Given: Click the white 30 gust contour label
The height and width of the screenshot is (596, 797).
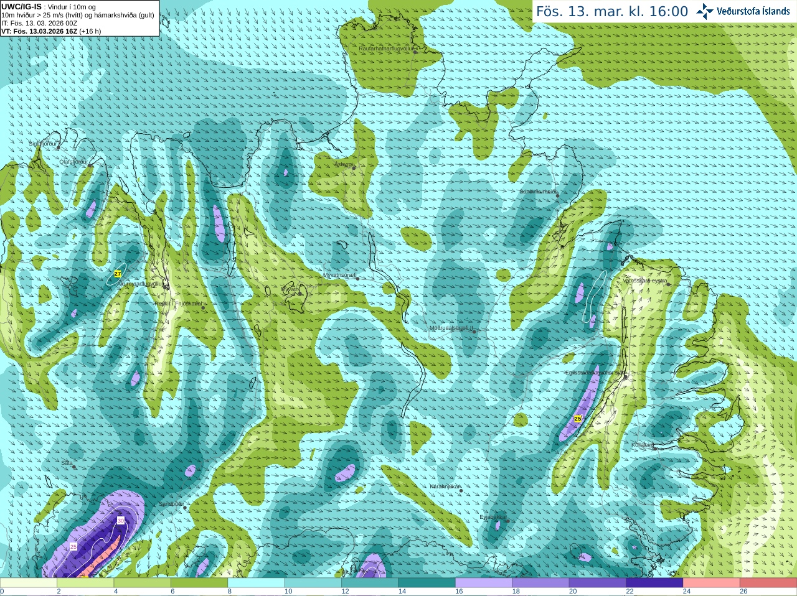Looking at the screenshot, I should (121, 520).
